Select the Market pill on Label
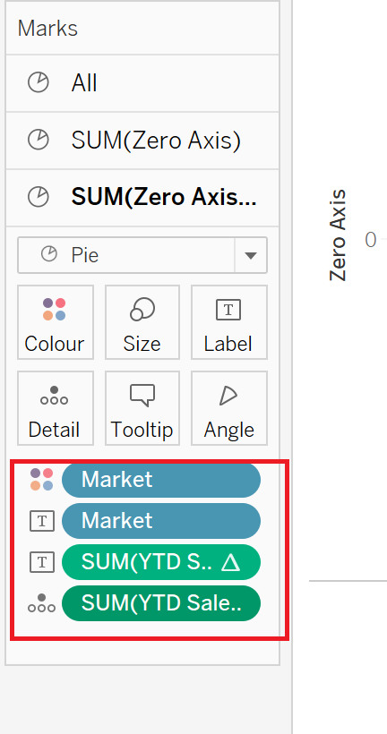This screenshot has width=387, height=734. (161, 521)
